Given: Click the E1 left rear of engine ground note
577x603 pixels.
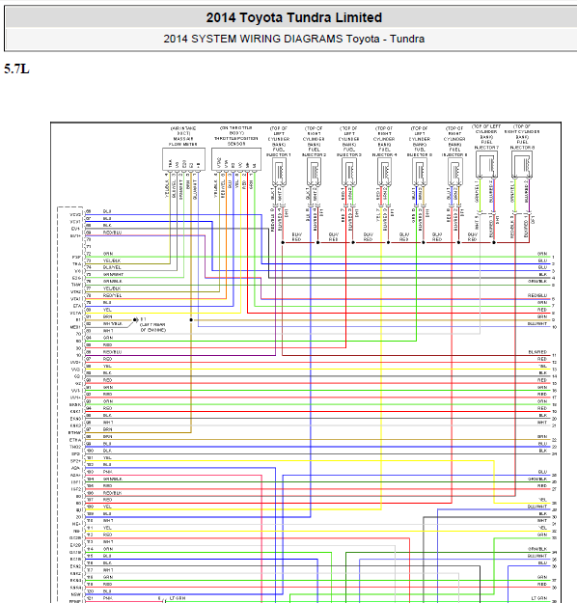Looking at the screenshot, I should click(x=152, y=324).
